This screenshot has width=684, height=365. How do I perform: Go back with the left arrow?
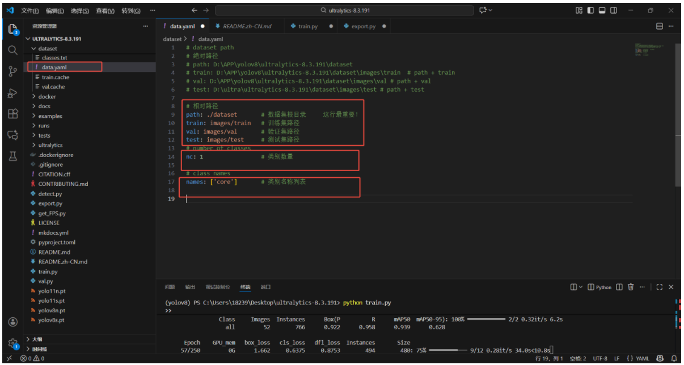[195, 10]
